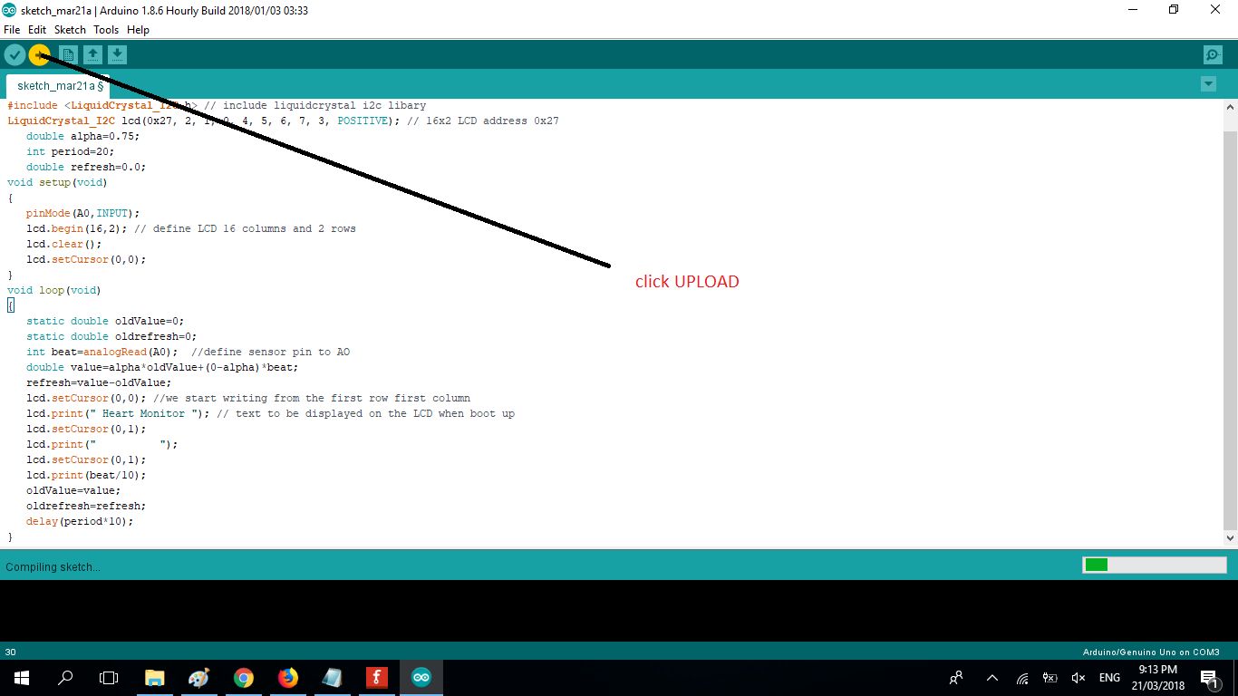Open the notepad app on the taskbar

click(x=332, y=678)
